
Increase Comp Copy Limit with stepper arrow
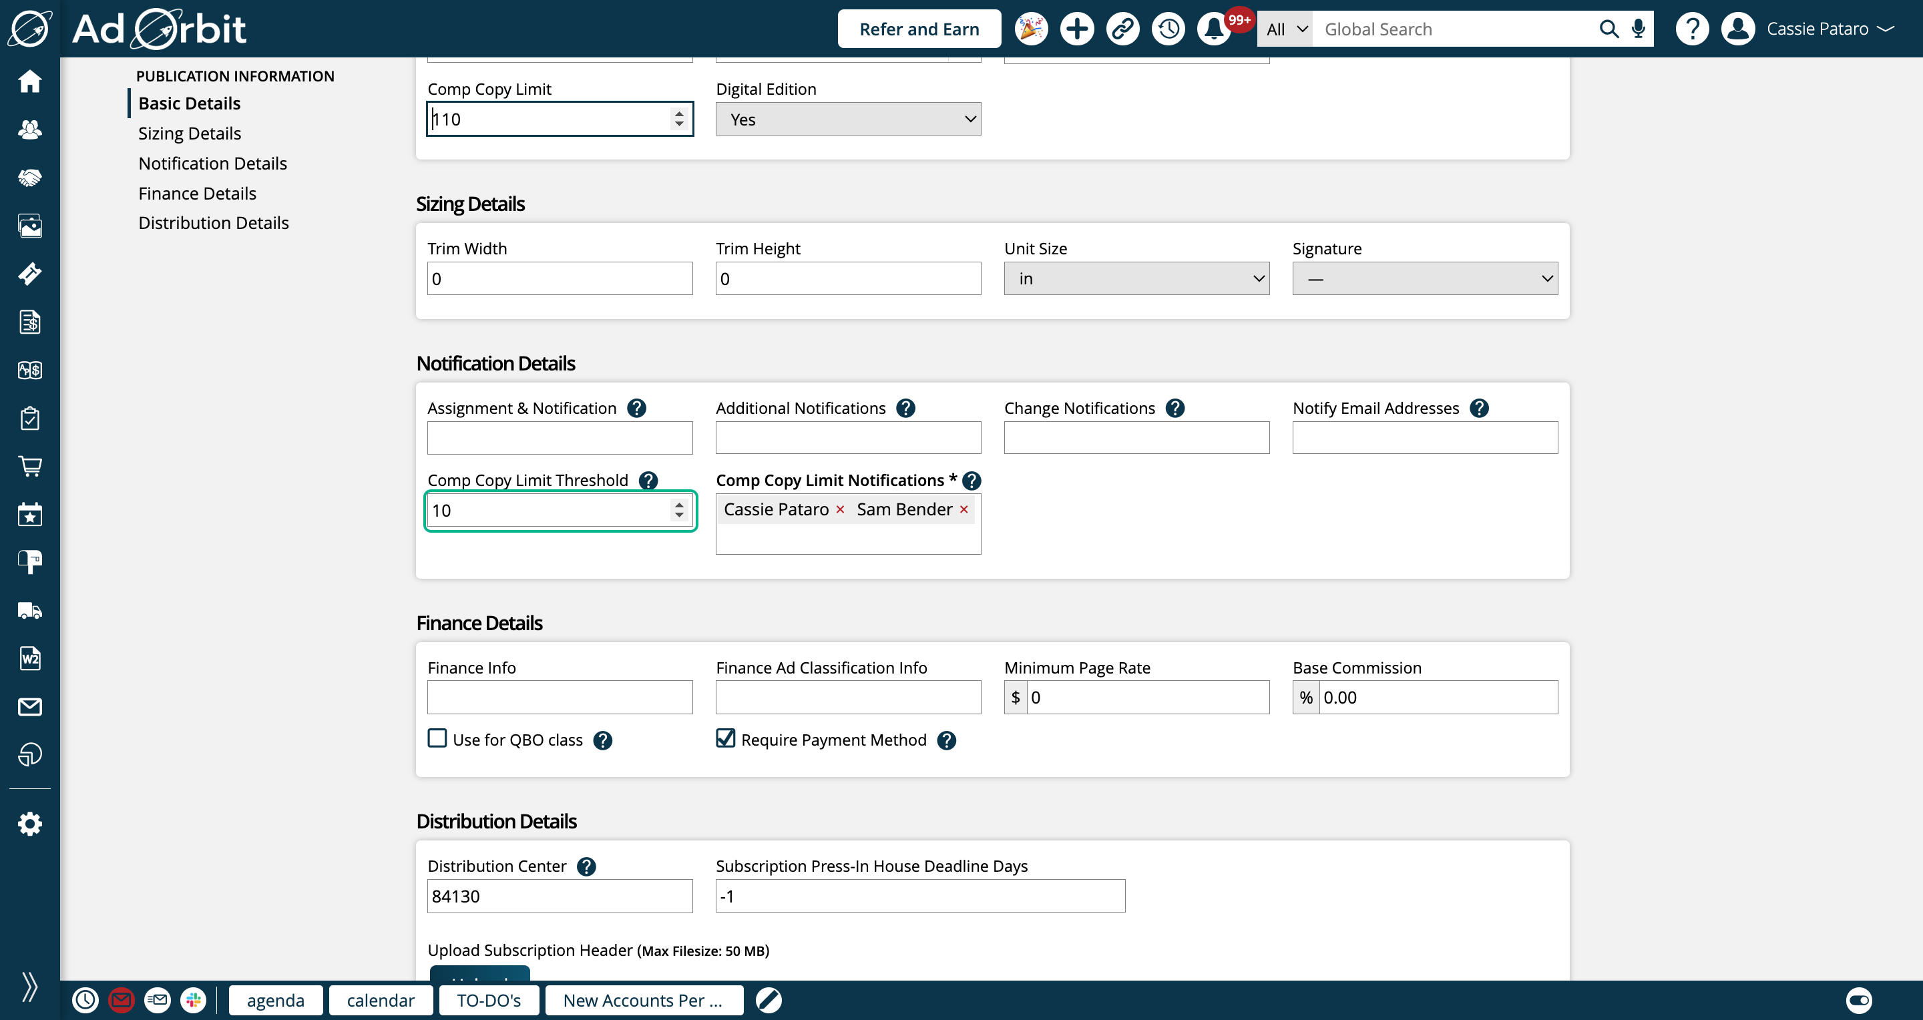pyautogui.click(x=678, y=113)
